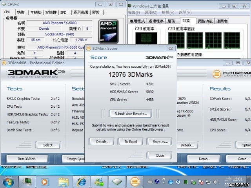Screen dimensions: 251x188
Task: Switch to 處理程序 tab in Task Manager
Action: 156,21
